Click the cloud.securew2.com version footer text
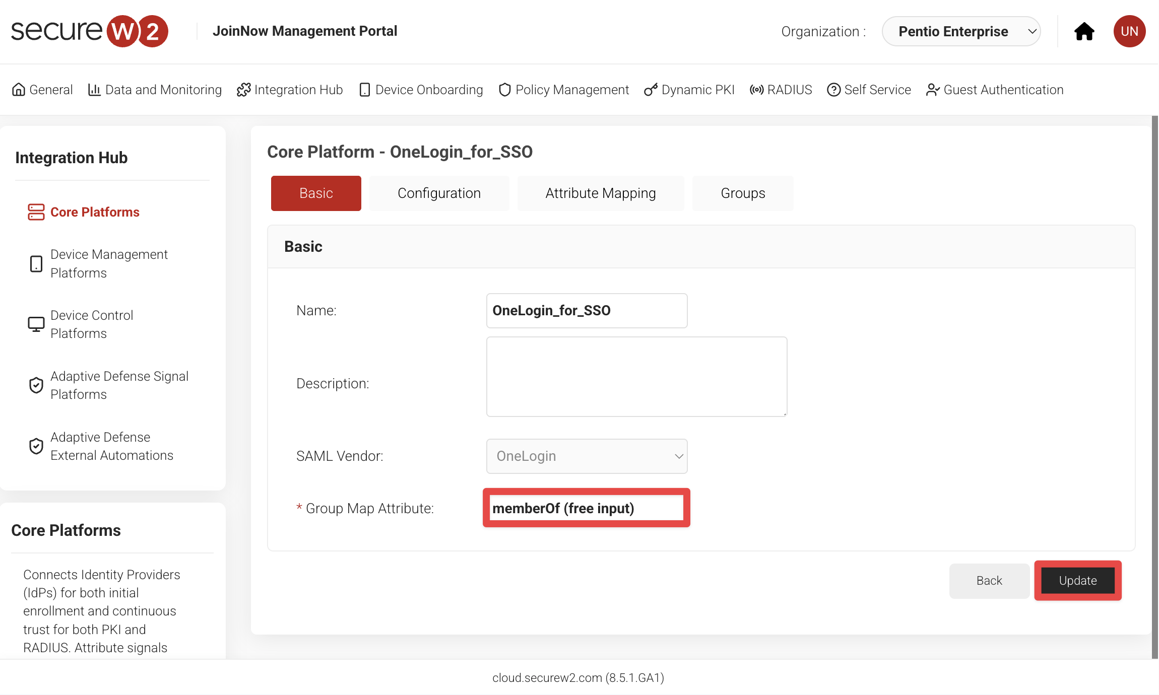 point(578,678)
